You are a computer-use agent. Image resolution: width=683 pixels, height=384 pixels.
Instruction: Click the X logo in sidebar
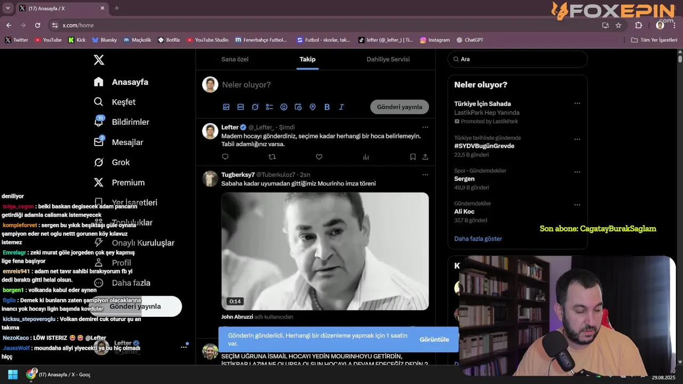99,60
